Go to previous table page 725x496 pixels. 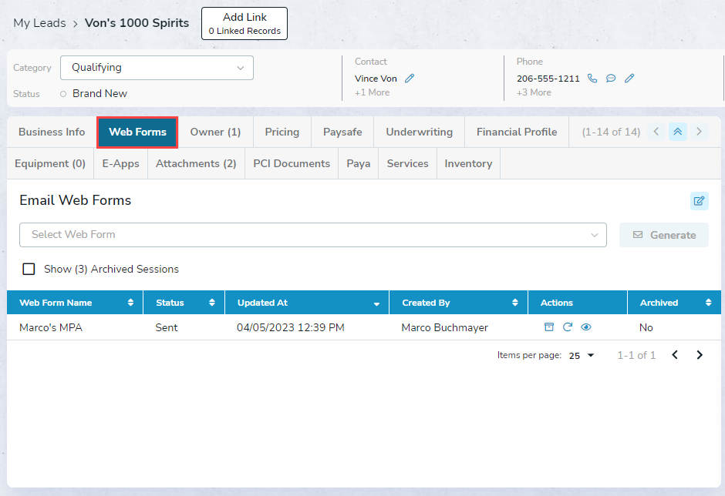pos(675,355)
